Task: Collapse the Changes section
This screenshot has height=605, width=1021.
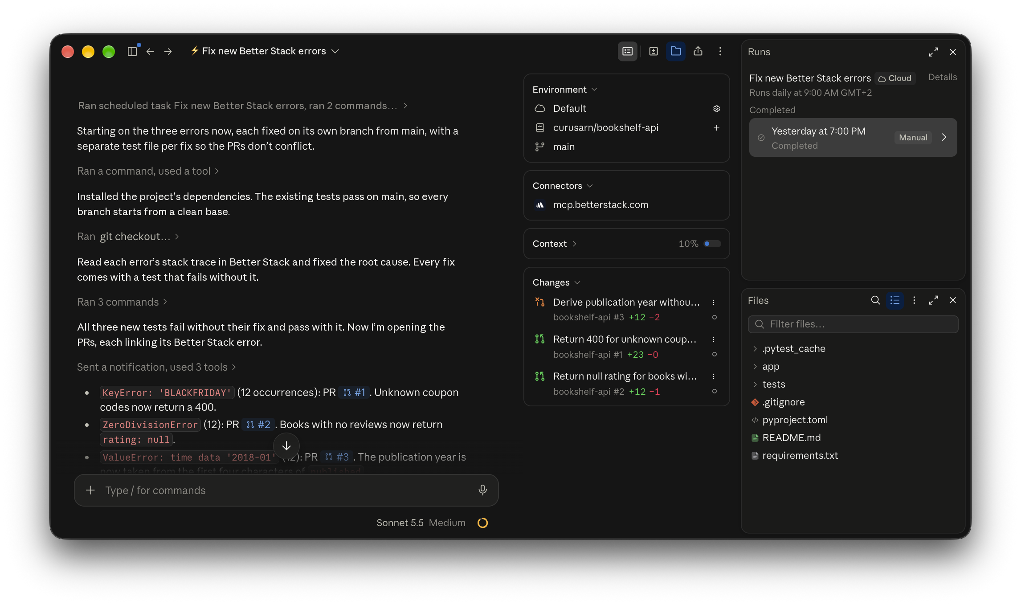Action: (556, 282)
